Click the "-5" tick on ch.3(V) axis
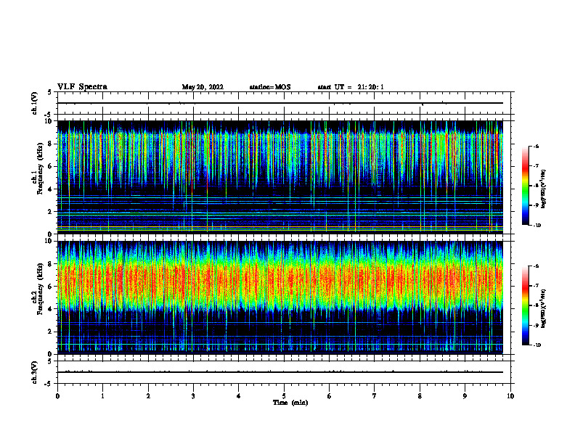 (49, 383)
